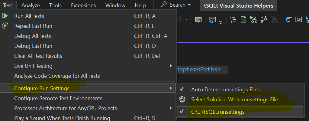This screenshot has width=309, height=121.
Task: Open the Tools menu
Action: point(55,5)
